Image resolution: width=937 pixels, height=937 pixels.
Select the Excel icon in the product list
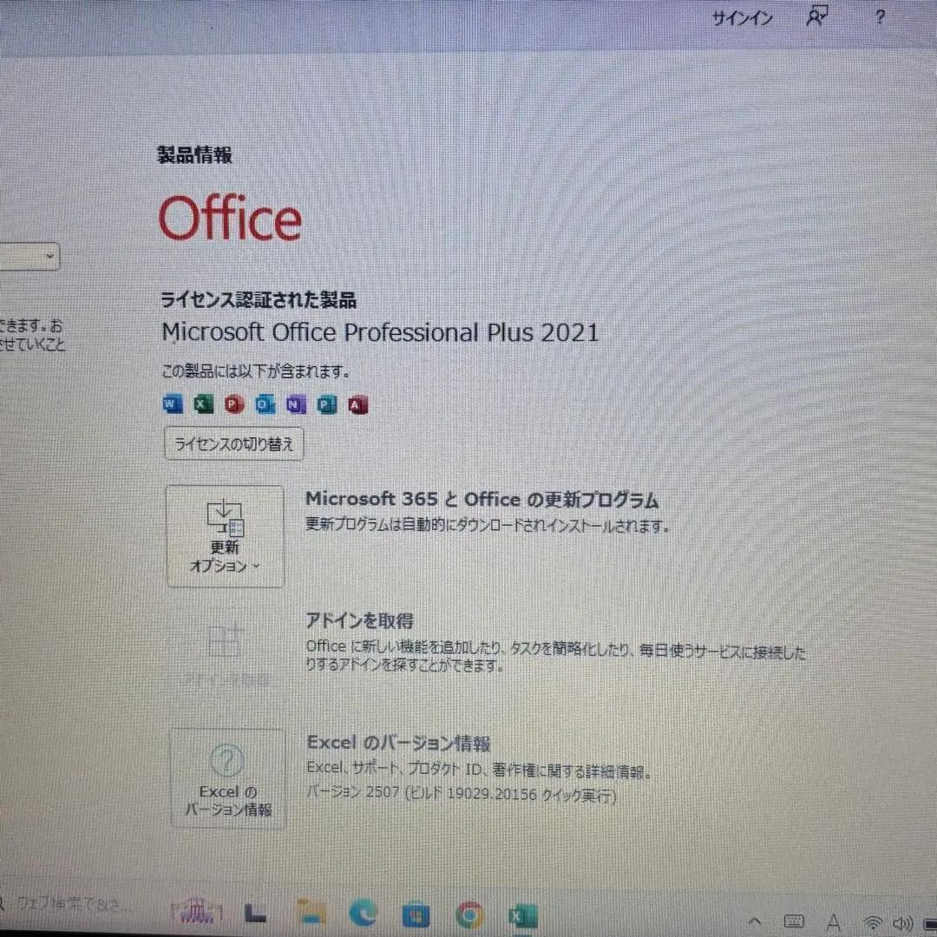(201, 404)
